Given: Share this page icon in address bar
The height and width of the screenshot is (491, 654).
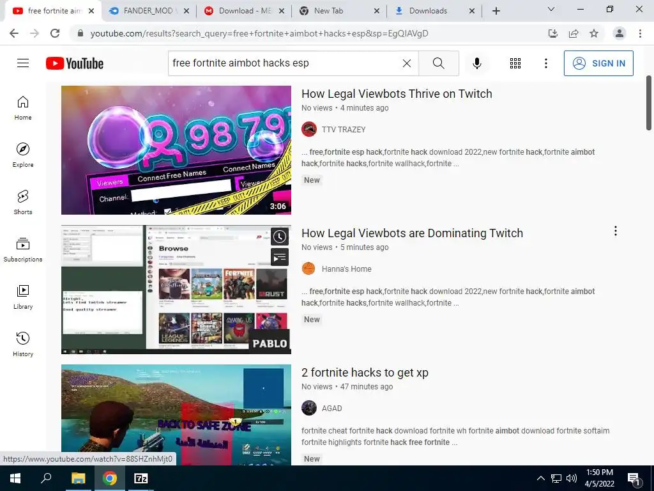Looking at the screenshot, I should click(574, 33).
